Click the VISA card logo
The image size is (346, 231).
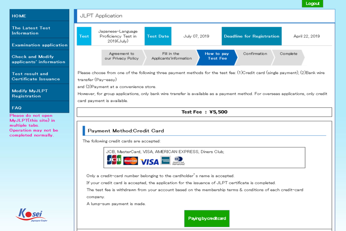click(149, 162)
